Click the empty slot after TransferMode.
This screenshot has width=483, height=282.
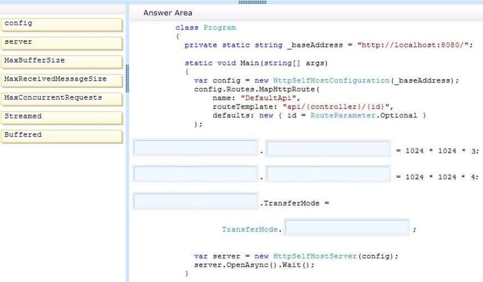point(347,227)
